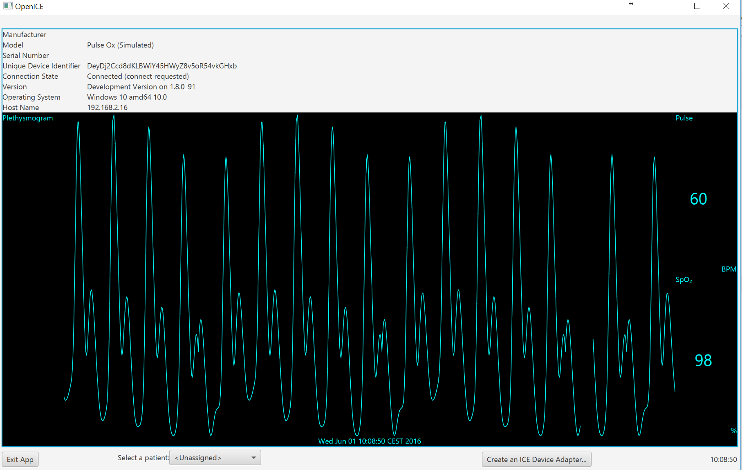Expand the patient dropdown arrow
This screenshot has width=742, height=470.
[253, 458]
